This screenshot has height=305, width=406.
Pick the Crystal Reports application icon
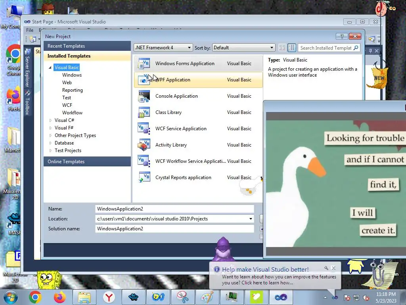click(144, 178)
